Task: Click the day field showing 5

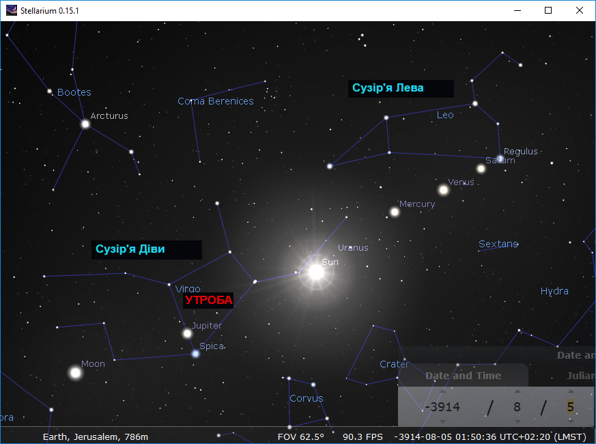Action: pyautogui.click(x=571, y=406)
